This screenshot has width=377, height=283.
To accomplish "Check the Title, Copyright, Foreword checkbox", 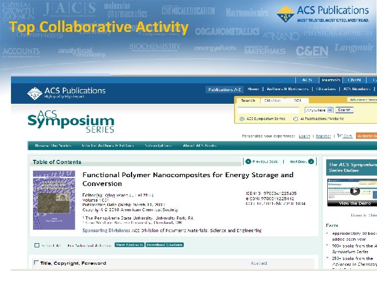I will click(36, 263).
